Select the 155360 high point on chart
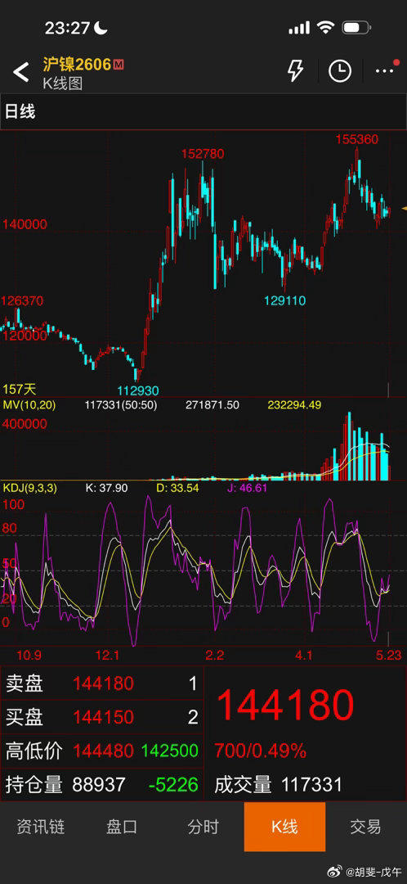The width and height of the screenshot is (407, 884). tap(357, 139)
